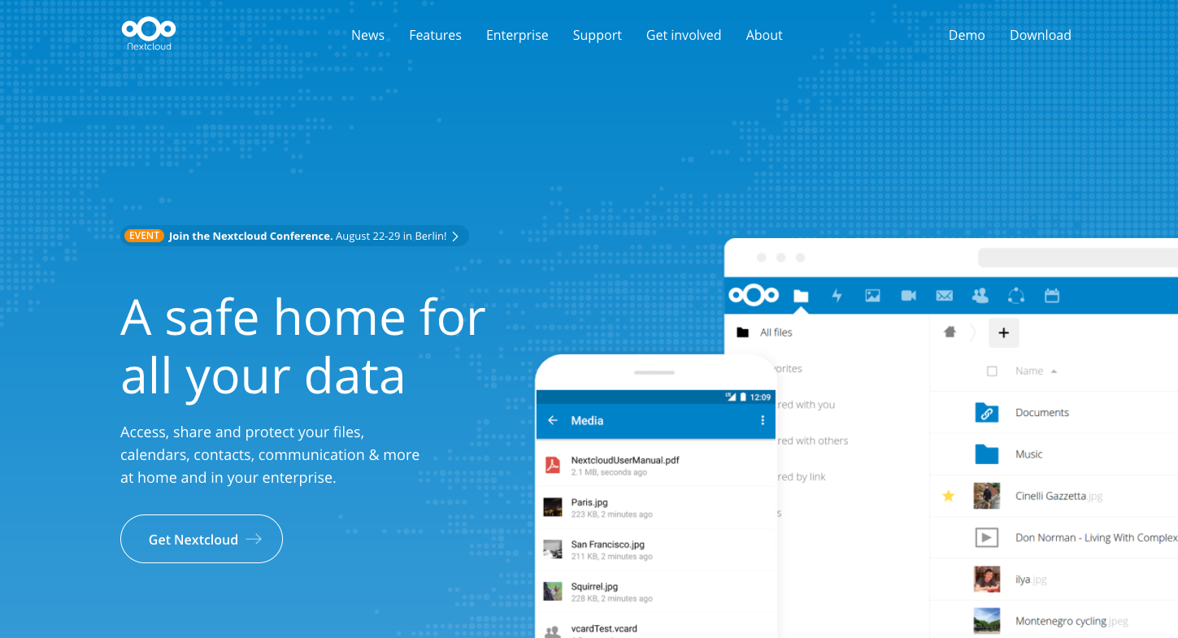
Task: Open the Enterprise menu item
Action: [517, 35]
